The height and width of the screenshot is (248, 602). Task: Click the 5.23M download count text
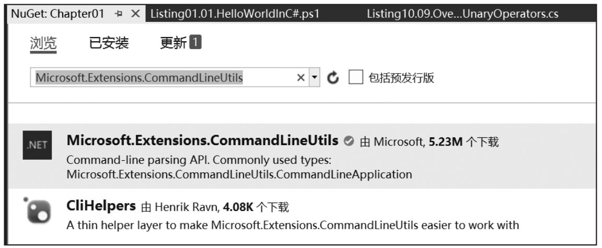446,141
